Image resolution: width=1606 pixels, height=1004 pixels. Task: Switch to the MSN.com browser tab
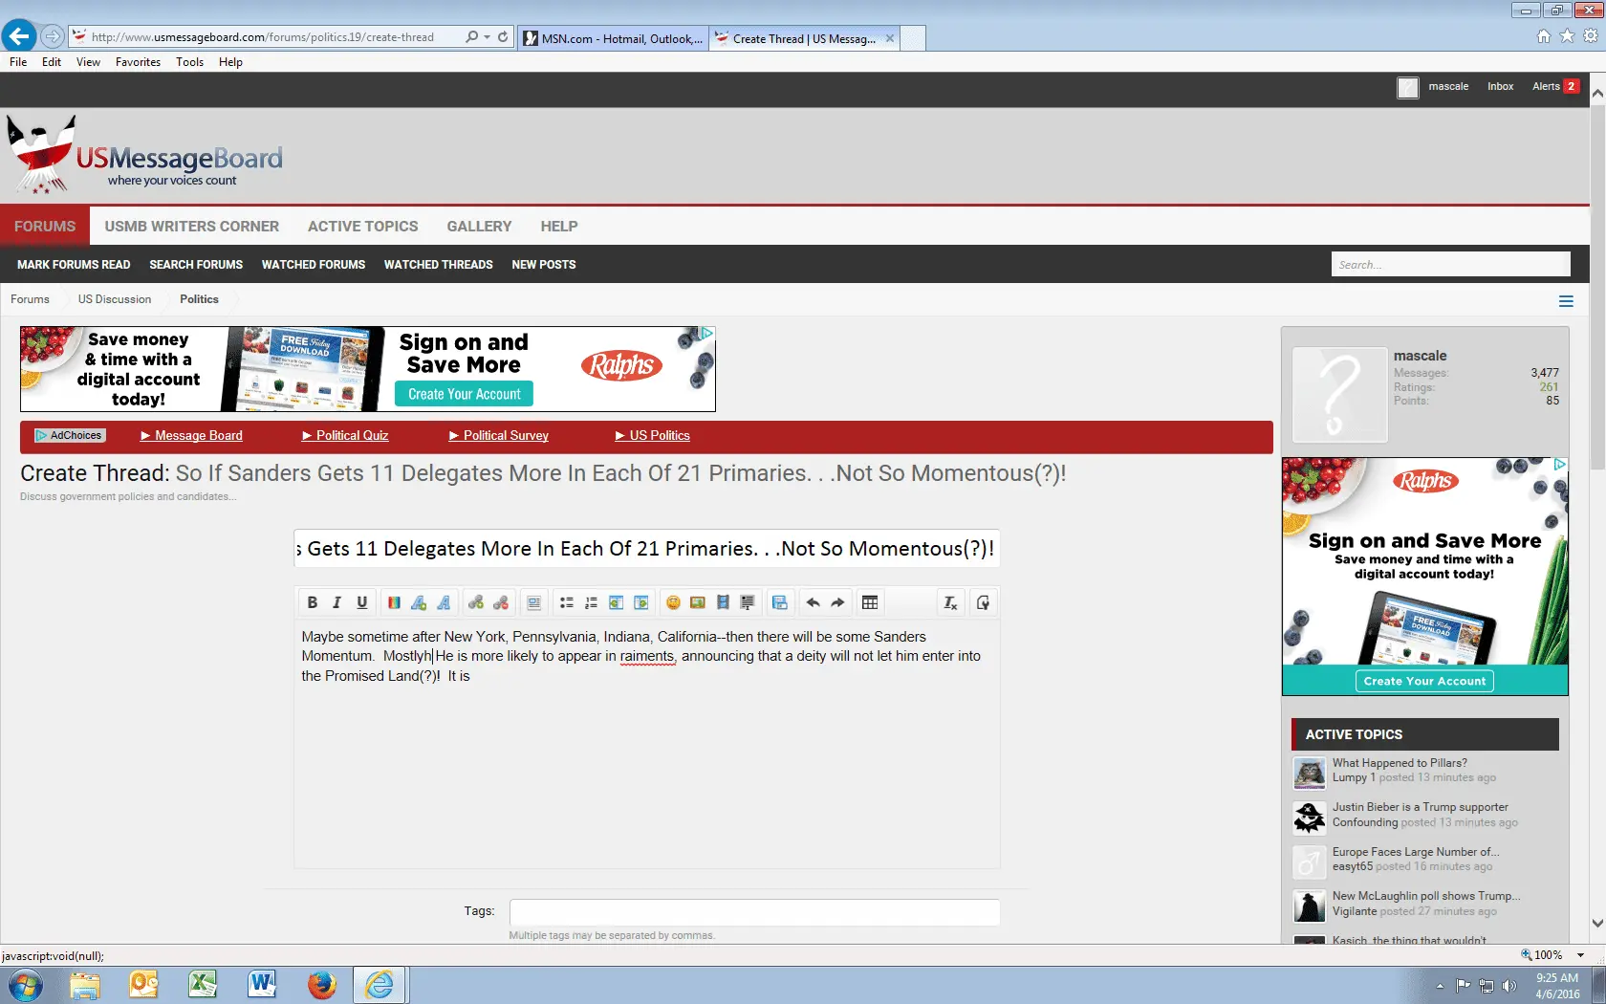[x=613, y=38]
